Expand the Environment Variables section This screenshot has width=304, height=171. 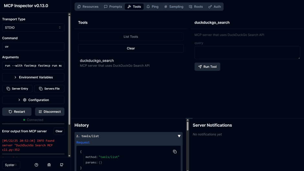33,77
